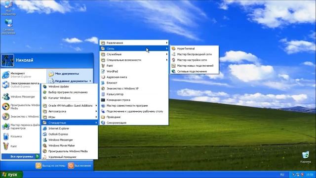Click the Командная строка icon
Image resolution: width=316 pixels, height=178 pixels.
[x=103, y=100]
